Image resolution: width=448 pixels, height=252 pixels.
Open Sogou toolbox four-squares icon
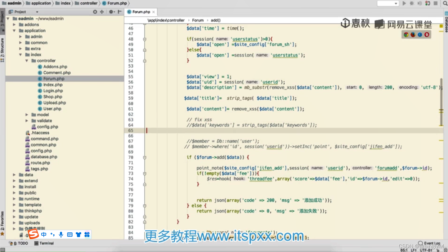[x=87, y=235]
